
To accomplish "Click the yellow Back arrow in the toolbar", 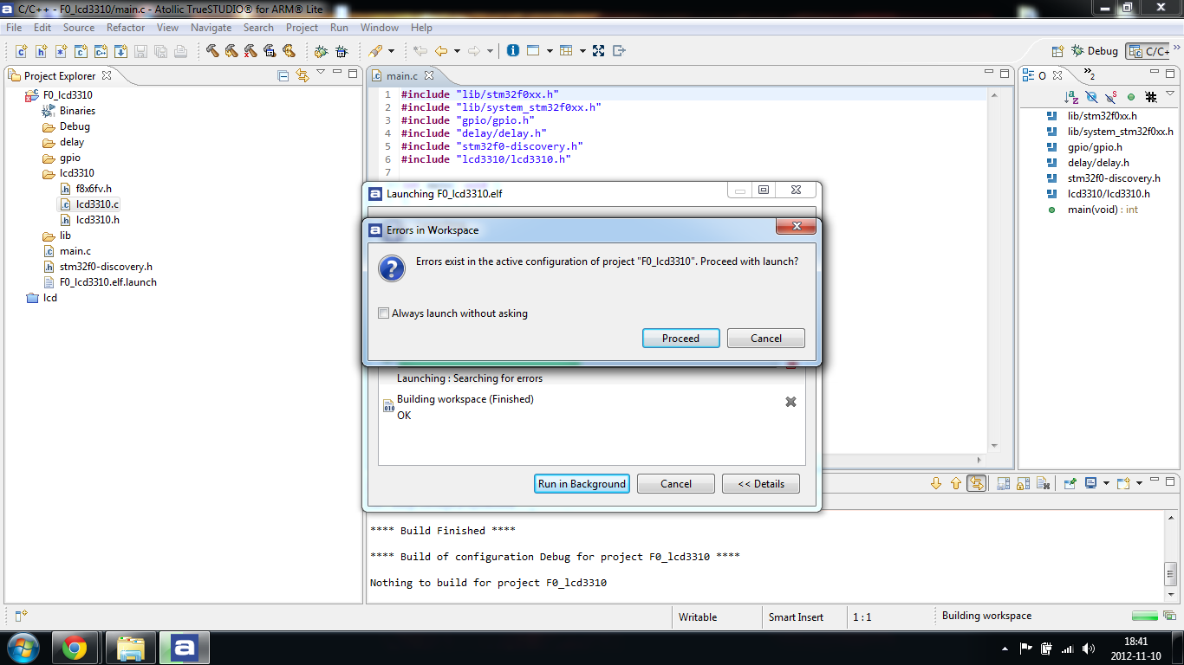I will (441, 51).
